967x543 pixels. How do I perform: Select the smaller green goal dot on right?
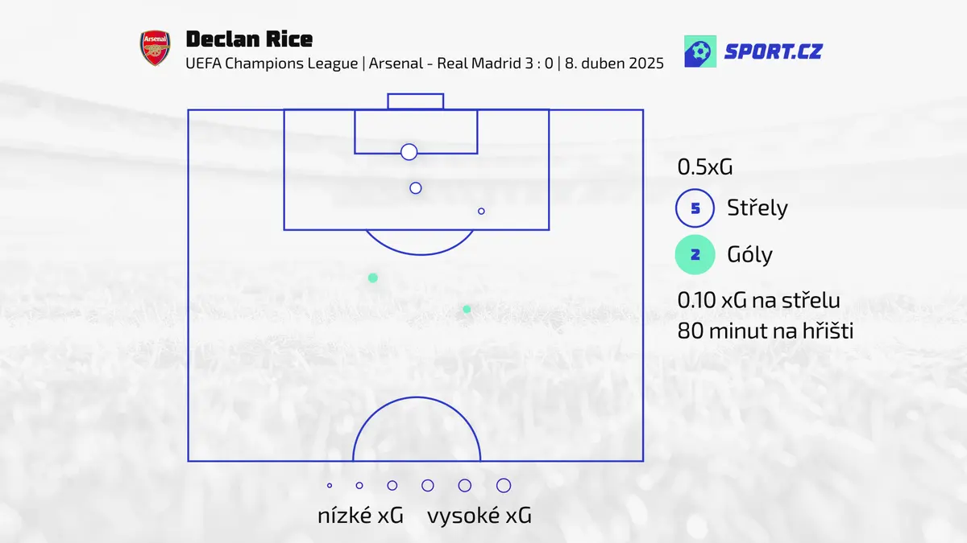coord(467,309)
